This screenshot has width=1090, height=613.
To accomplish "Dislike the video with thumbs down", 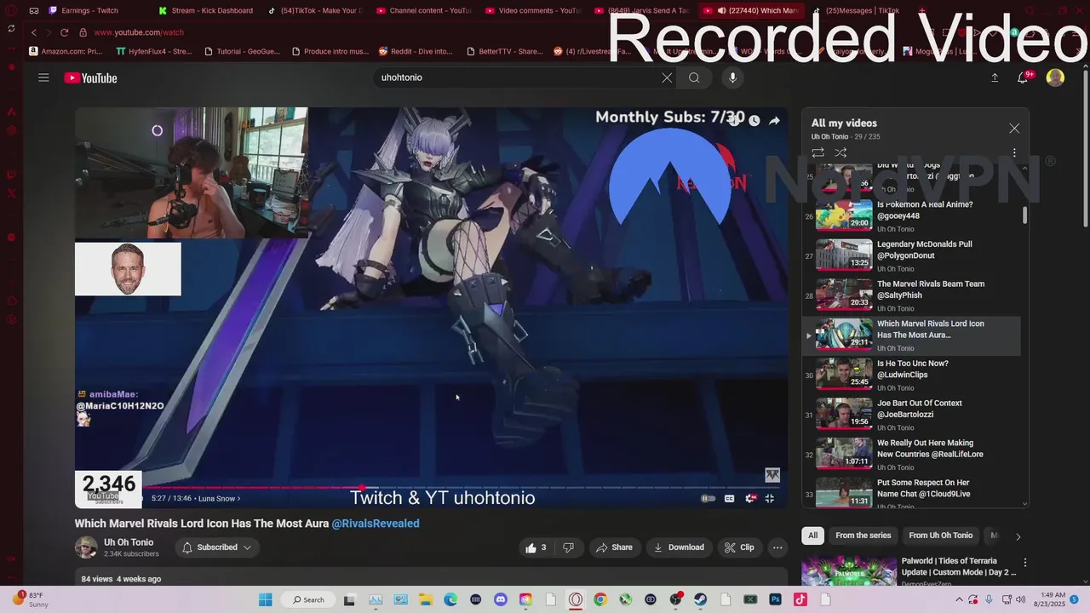I will click(x=568, y=547).
